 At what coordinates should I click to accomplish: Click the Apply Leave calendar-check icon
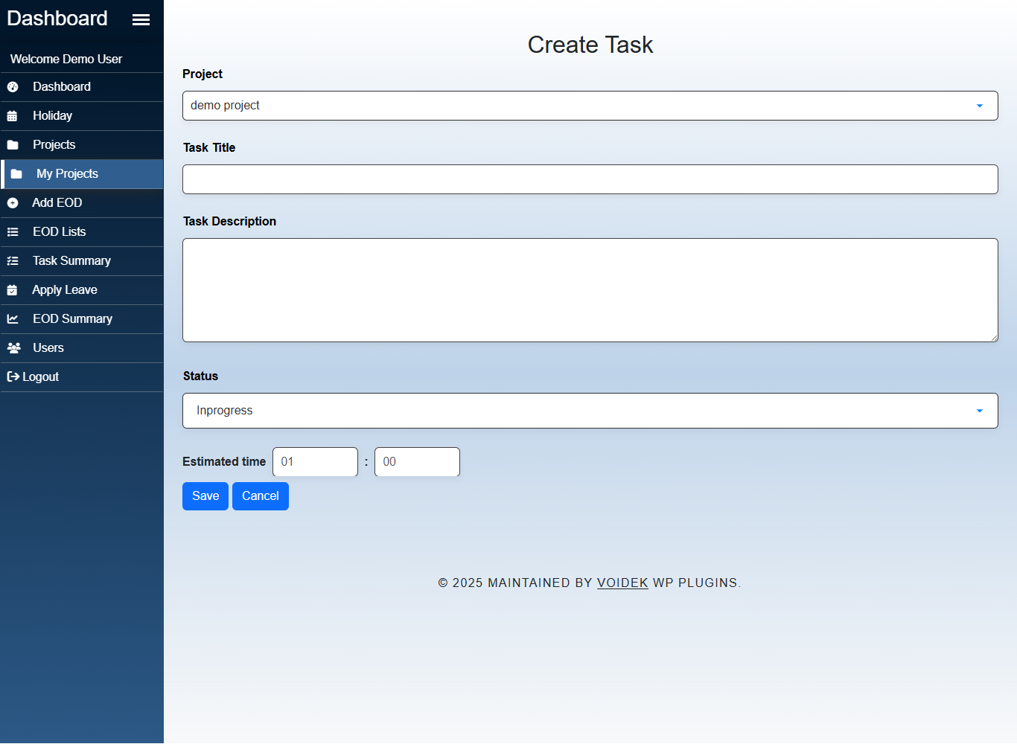click(x=13, y=290)
